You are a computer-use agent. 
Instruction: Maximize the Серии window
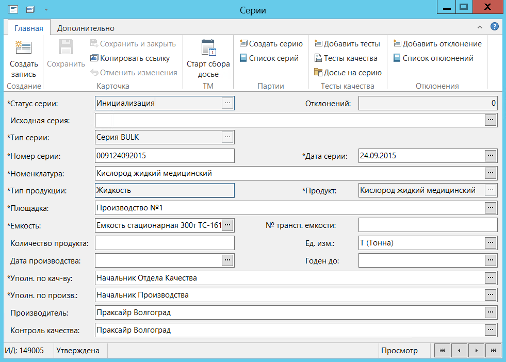click(x=464, y=7)
